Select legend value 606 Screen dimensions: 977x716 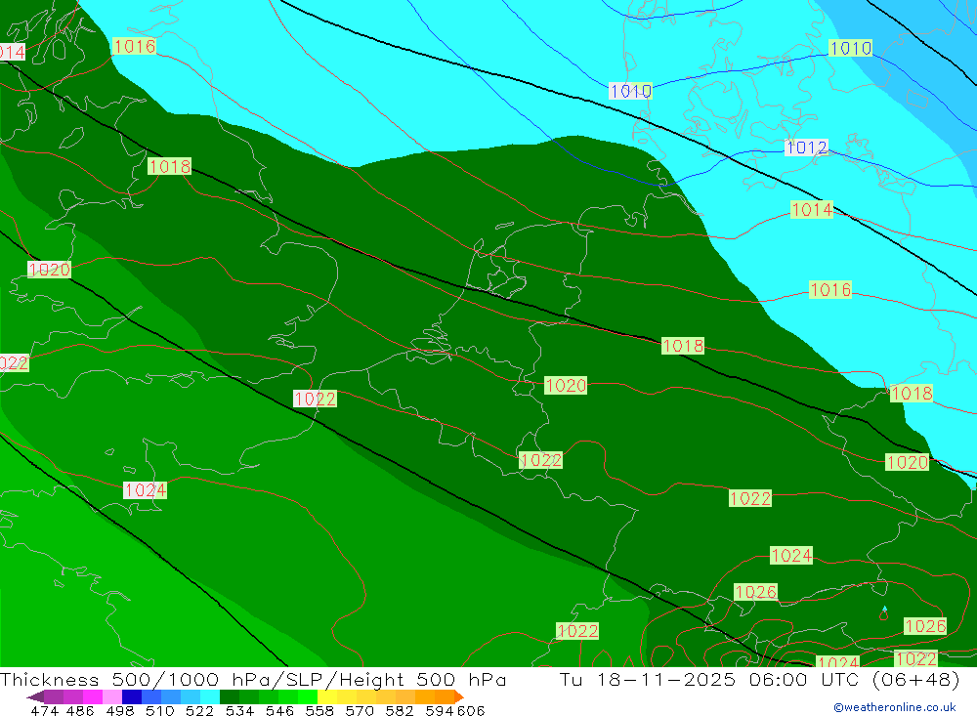471,710
